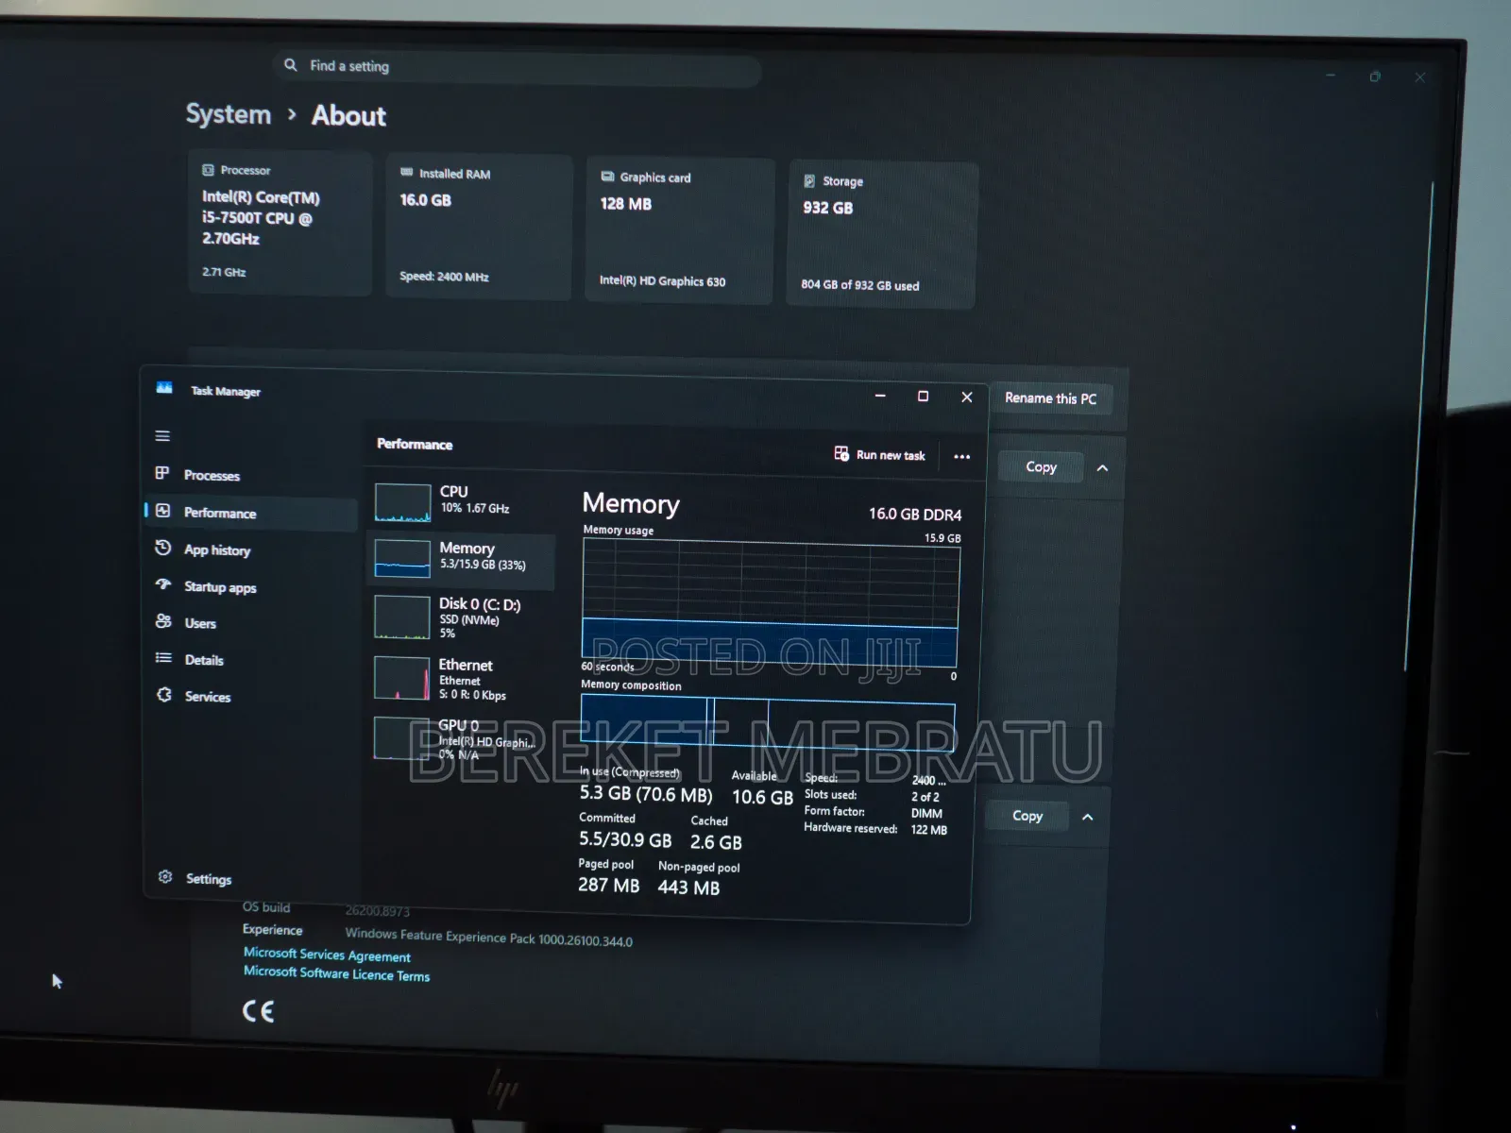Viewport: 1511px width, 1133px height.
Task: Click 'Speed: 2400 MHz' text in RAM card
Action: (x=444, y=277)
